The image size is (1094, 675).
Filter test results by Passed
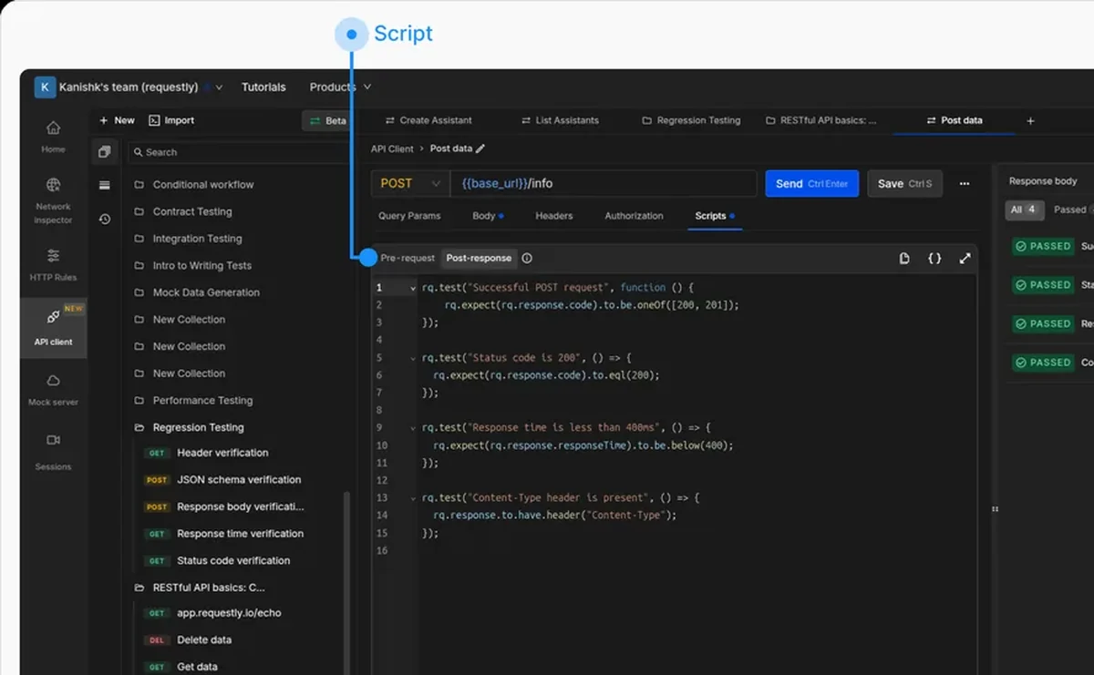(1070, 210)
